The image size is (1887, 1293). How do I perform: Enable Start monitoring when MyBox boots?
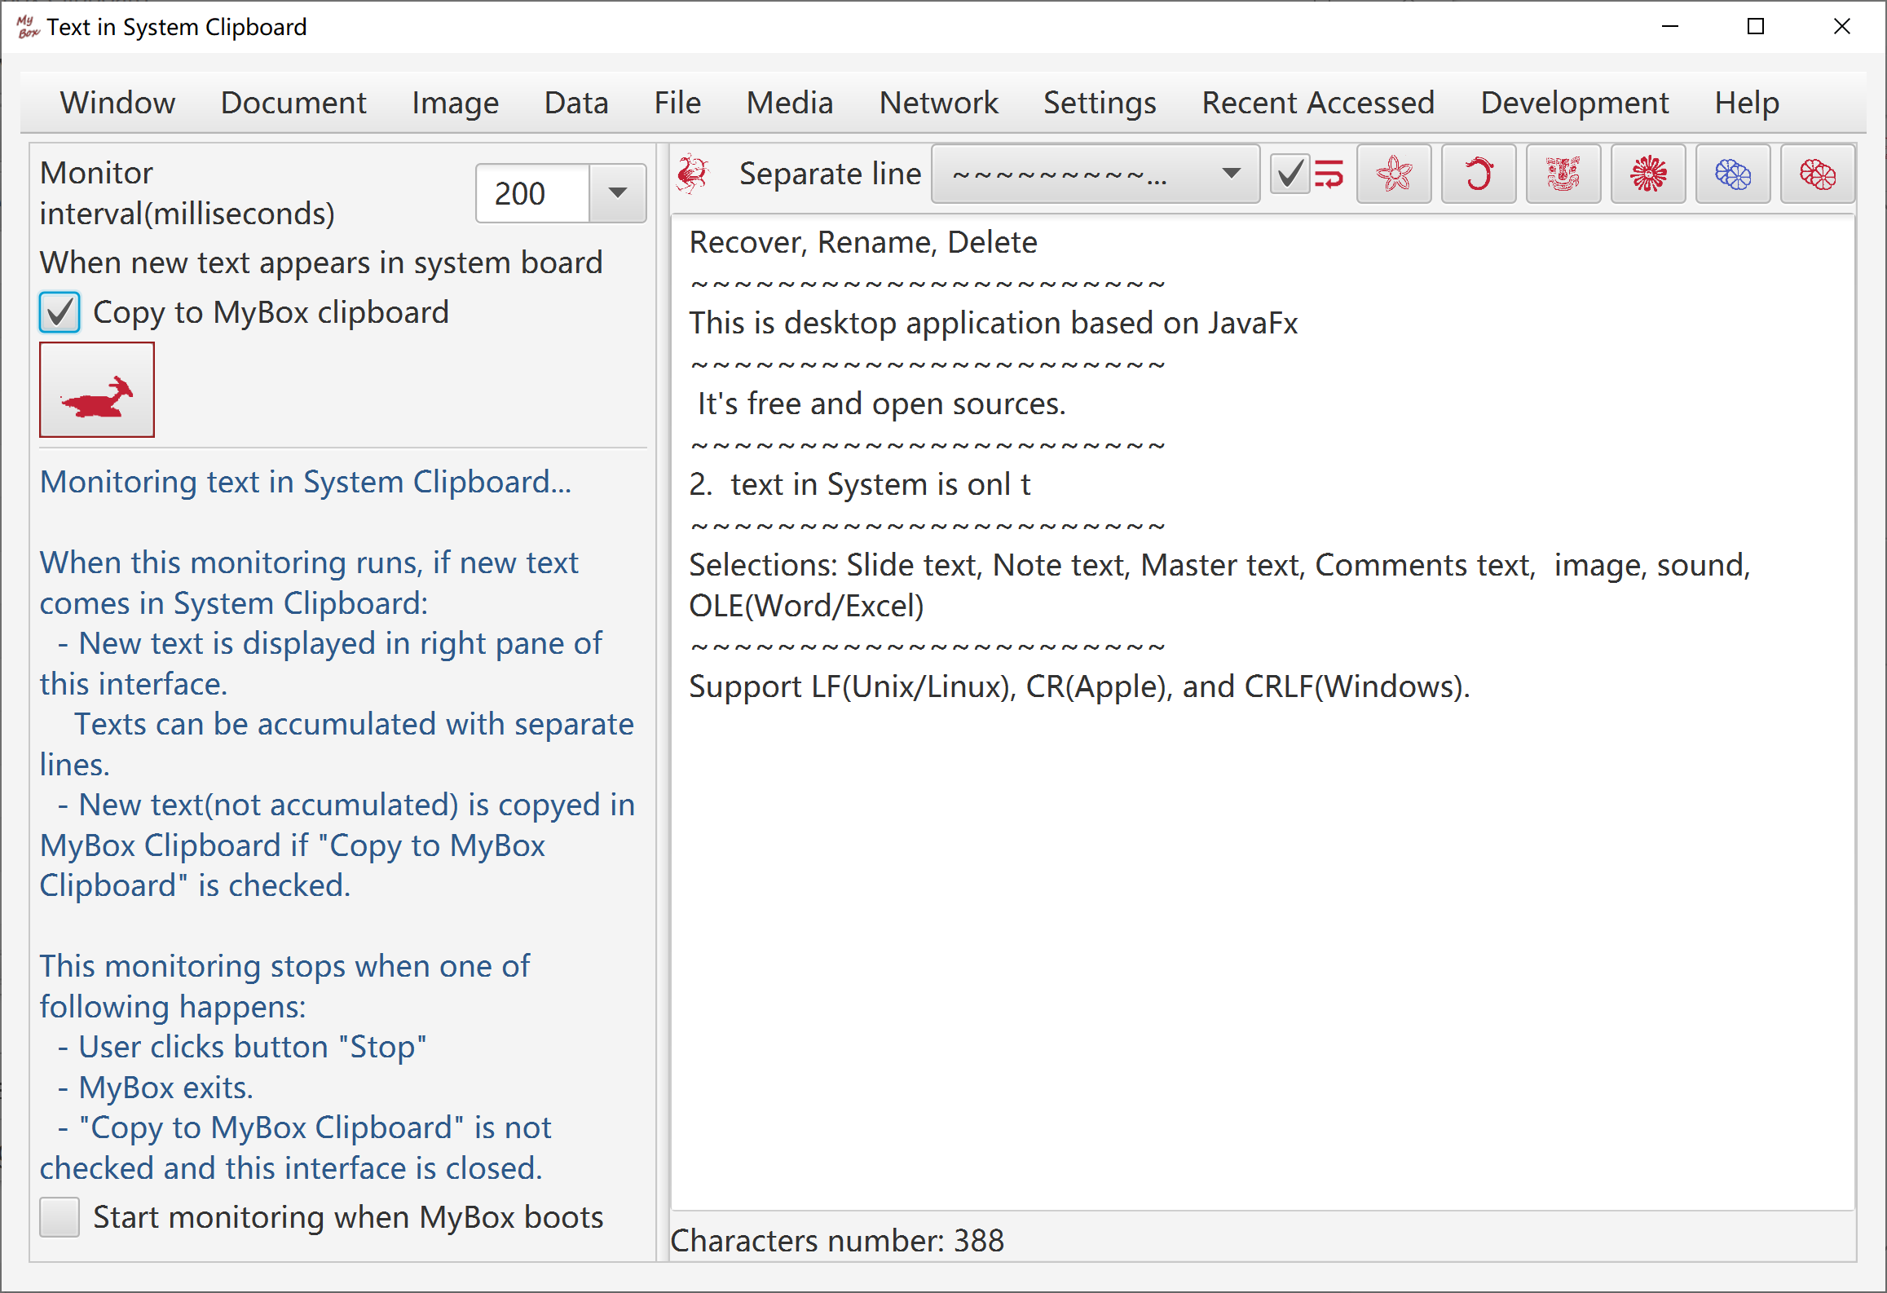click(60, 1217)
